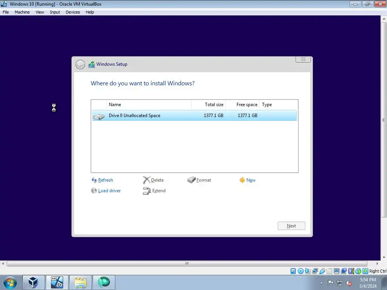Image resolution: width=387 pixels, height=290 pixels.
Task: Click the optical disk indicator in status bar
Action: tap(300, 271)
